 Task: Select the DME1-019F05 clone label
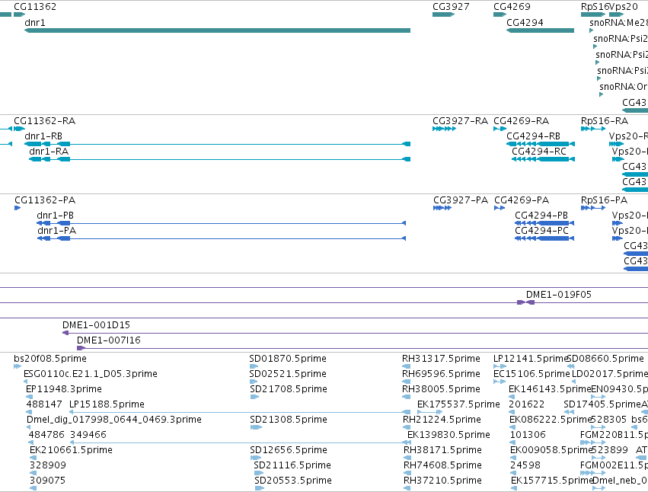pos(559,295)
